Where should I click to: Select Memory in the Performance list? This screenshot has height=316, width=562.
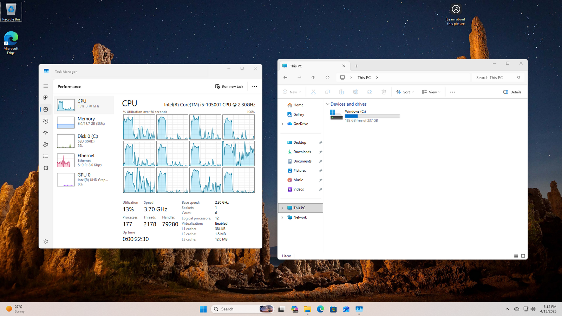(84, 121)
